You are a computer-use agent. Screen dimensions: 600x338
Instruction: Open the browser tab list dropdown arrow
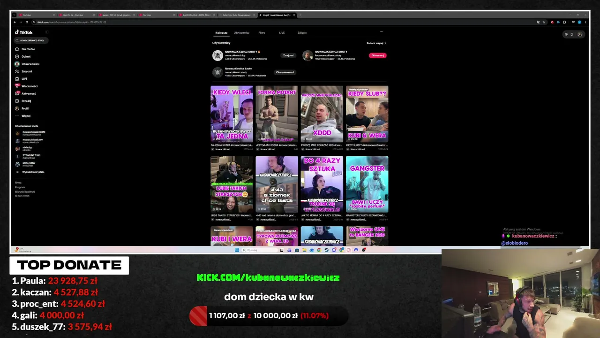[15, 15]
